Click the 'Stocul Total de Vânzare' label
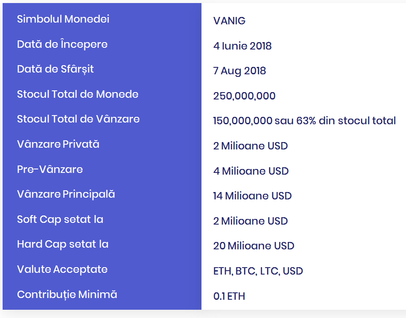The image size is (406, 318). (78, 119)
